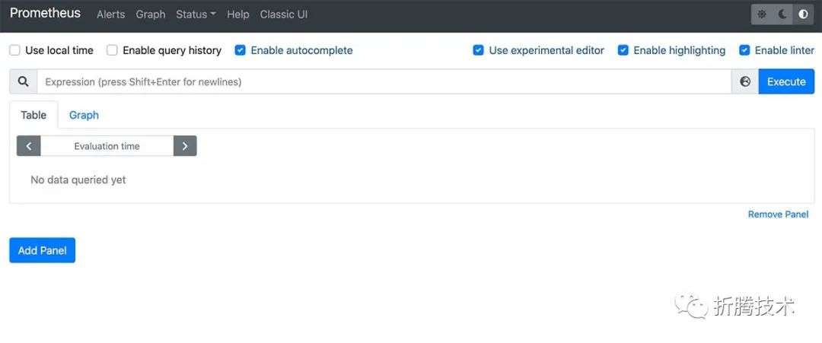This screenshot has width=822, height=343.
Task: Switch to the light theme sun icon
Action: click(762, 14)
